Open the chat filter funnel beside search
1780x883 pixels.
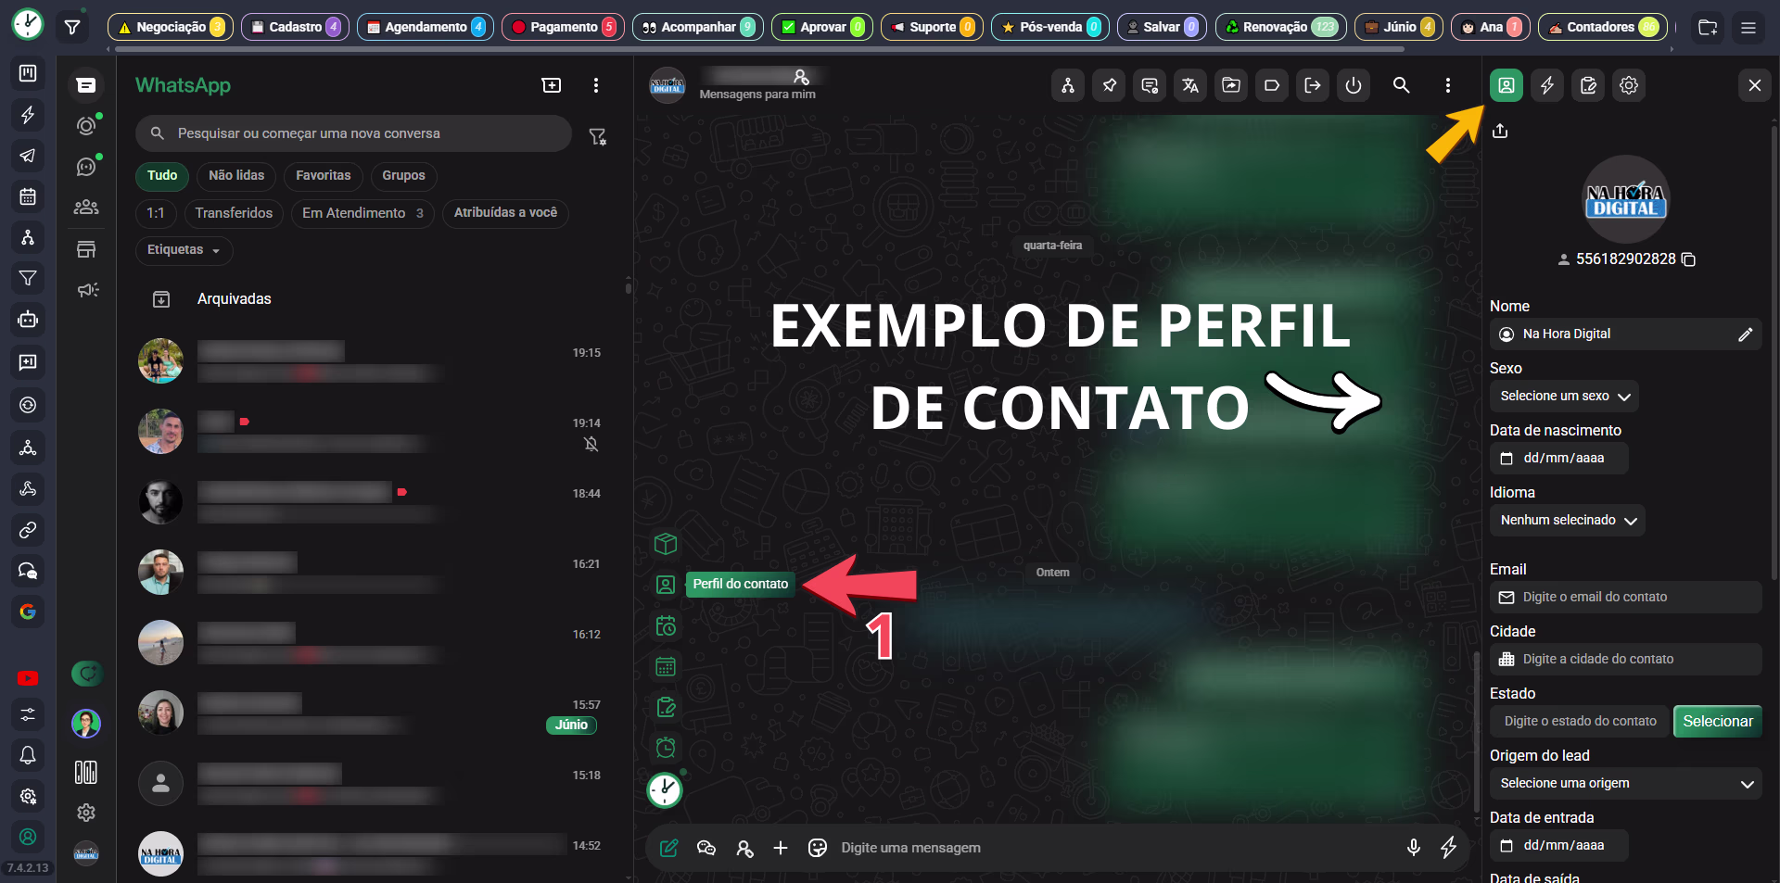coord(598,137)
